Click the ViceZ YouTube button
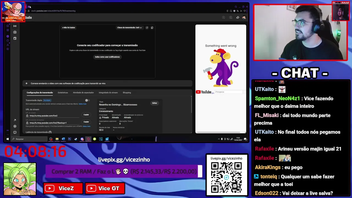The width and height of the screenshot is (352, 198). 63,188
